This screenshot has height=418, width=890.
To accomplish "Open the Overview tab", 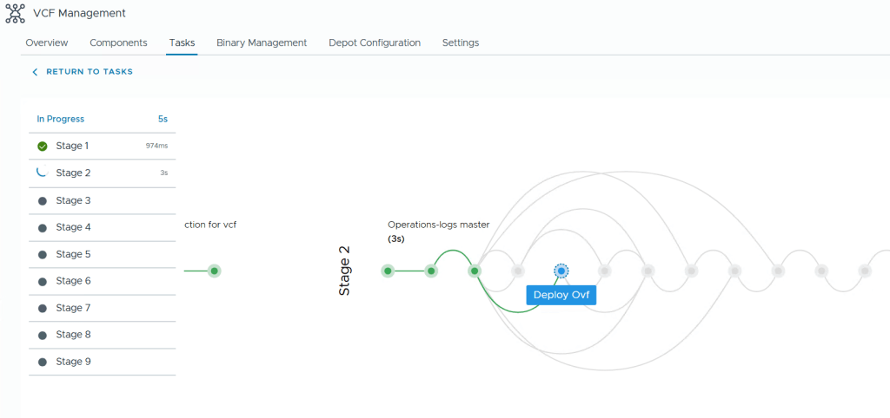I will (x=47, y=42).
